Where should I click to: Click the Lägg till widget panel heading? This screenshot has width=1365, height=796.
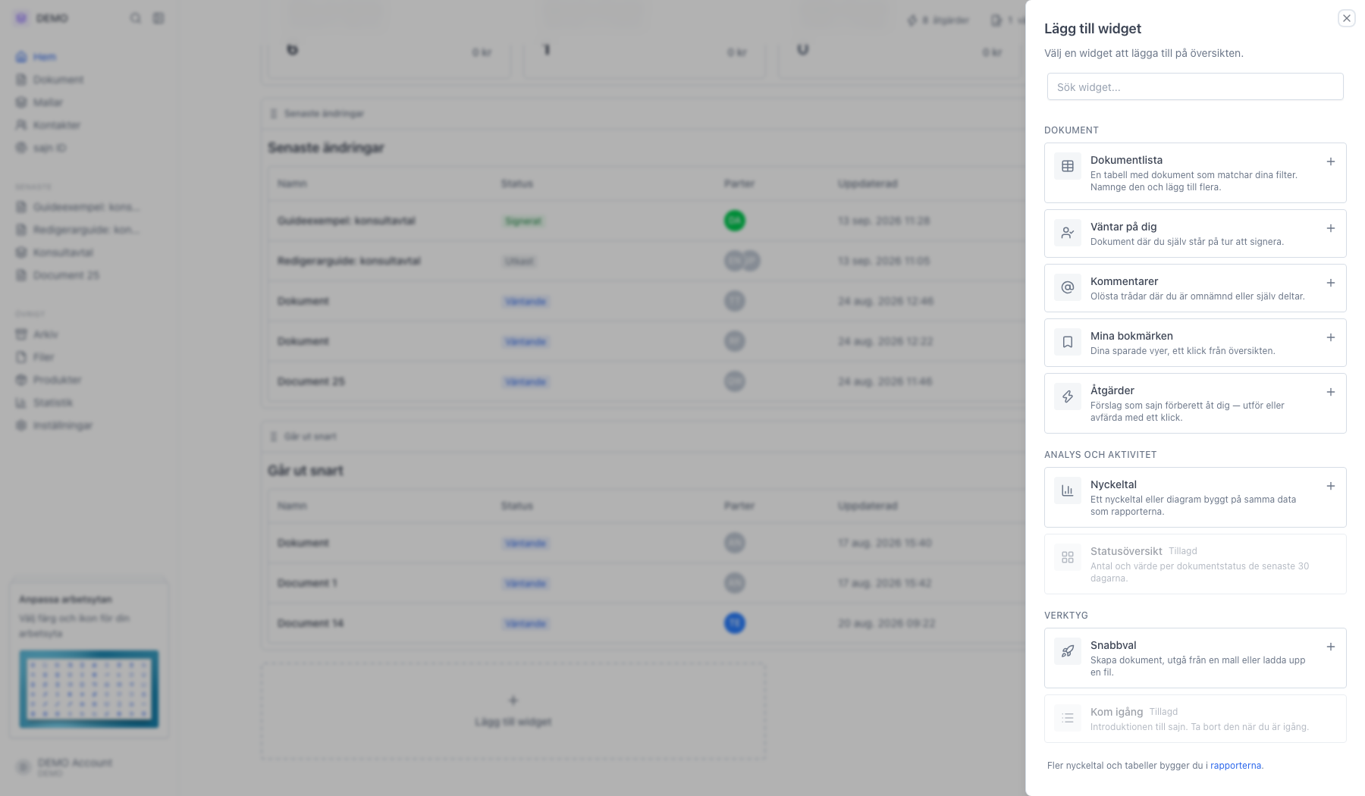click(1093, 29)
